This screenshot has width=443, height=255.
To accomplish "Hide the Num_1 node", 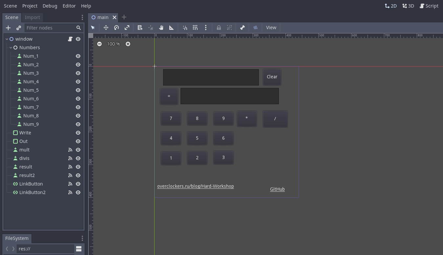I will 78,56.
